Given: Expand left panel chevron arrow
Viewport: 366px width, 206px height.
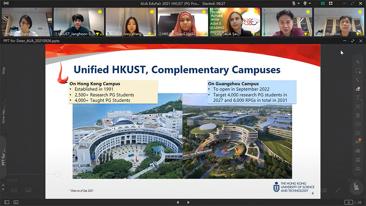Looking at the screenshot, I should coord(4,103).
